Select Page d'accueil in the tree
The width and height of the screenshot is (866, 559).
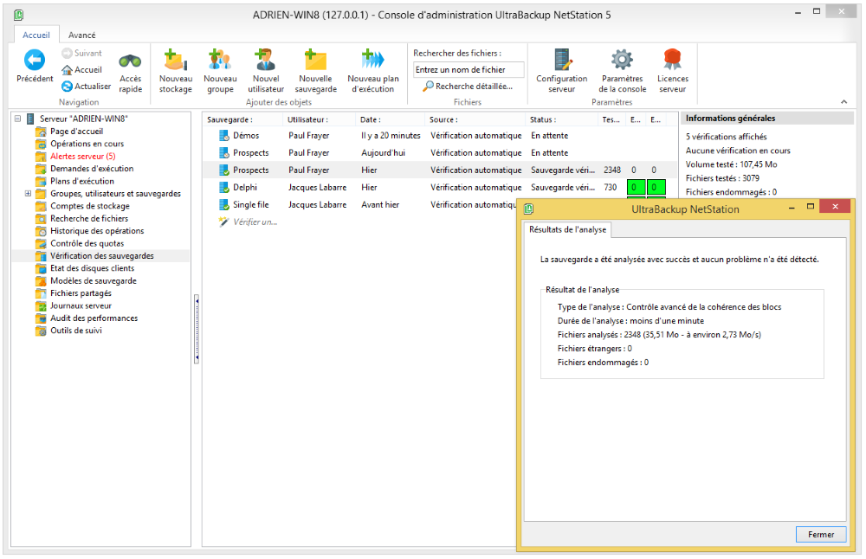click(x=76, y=132)
